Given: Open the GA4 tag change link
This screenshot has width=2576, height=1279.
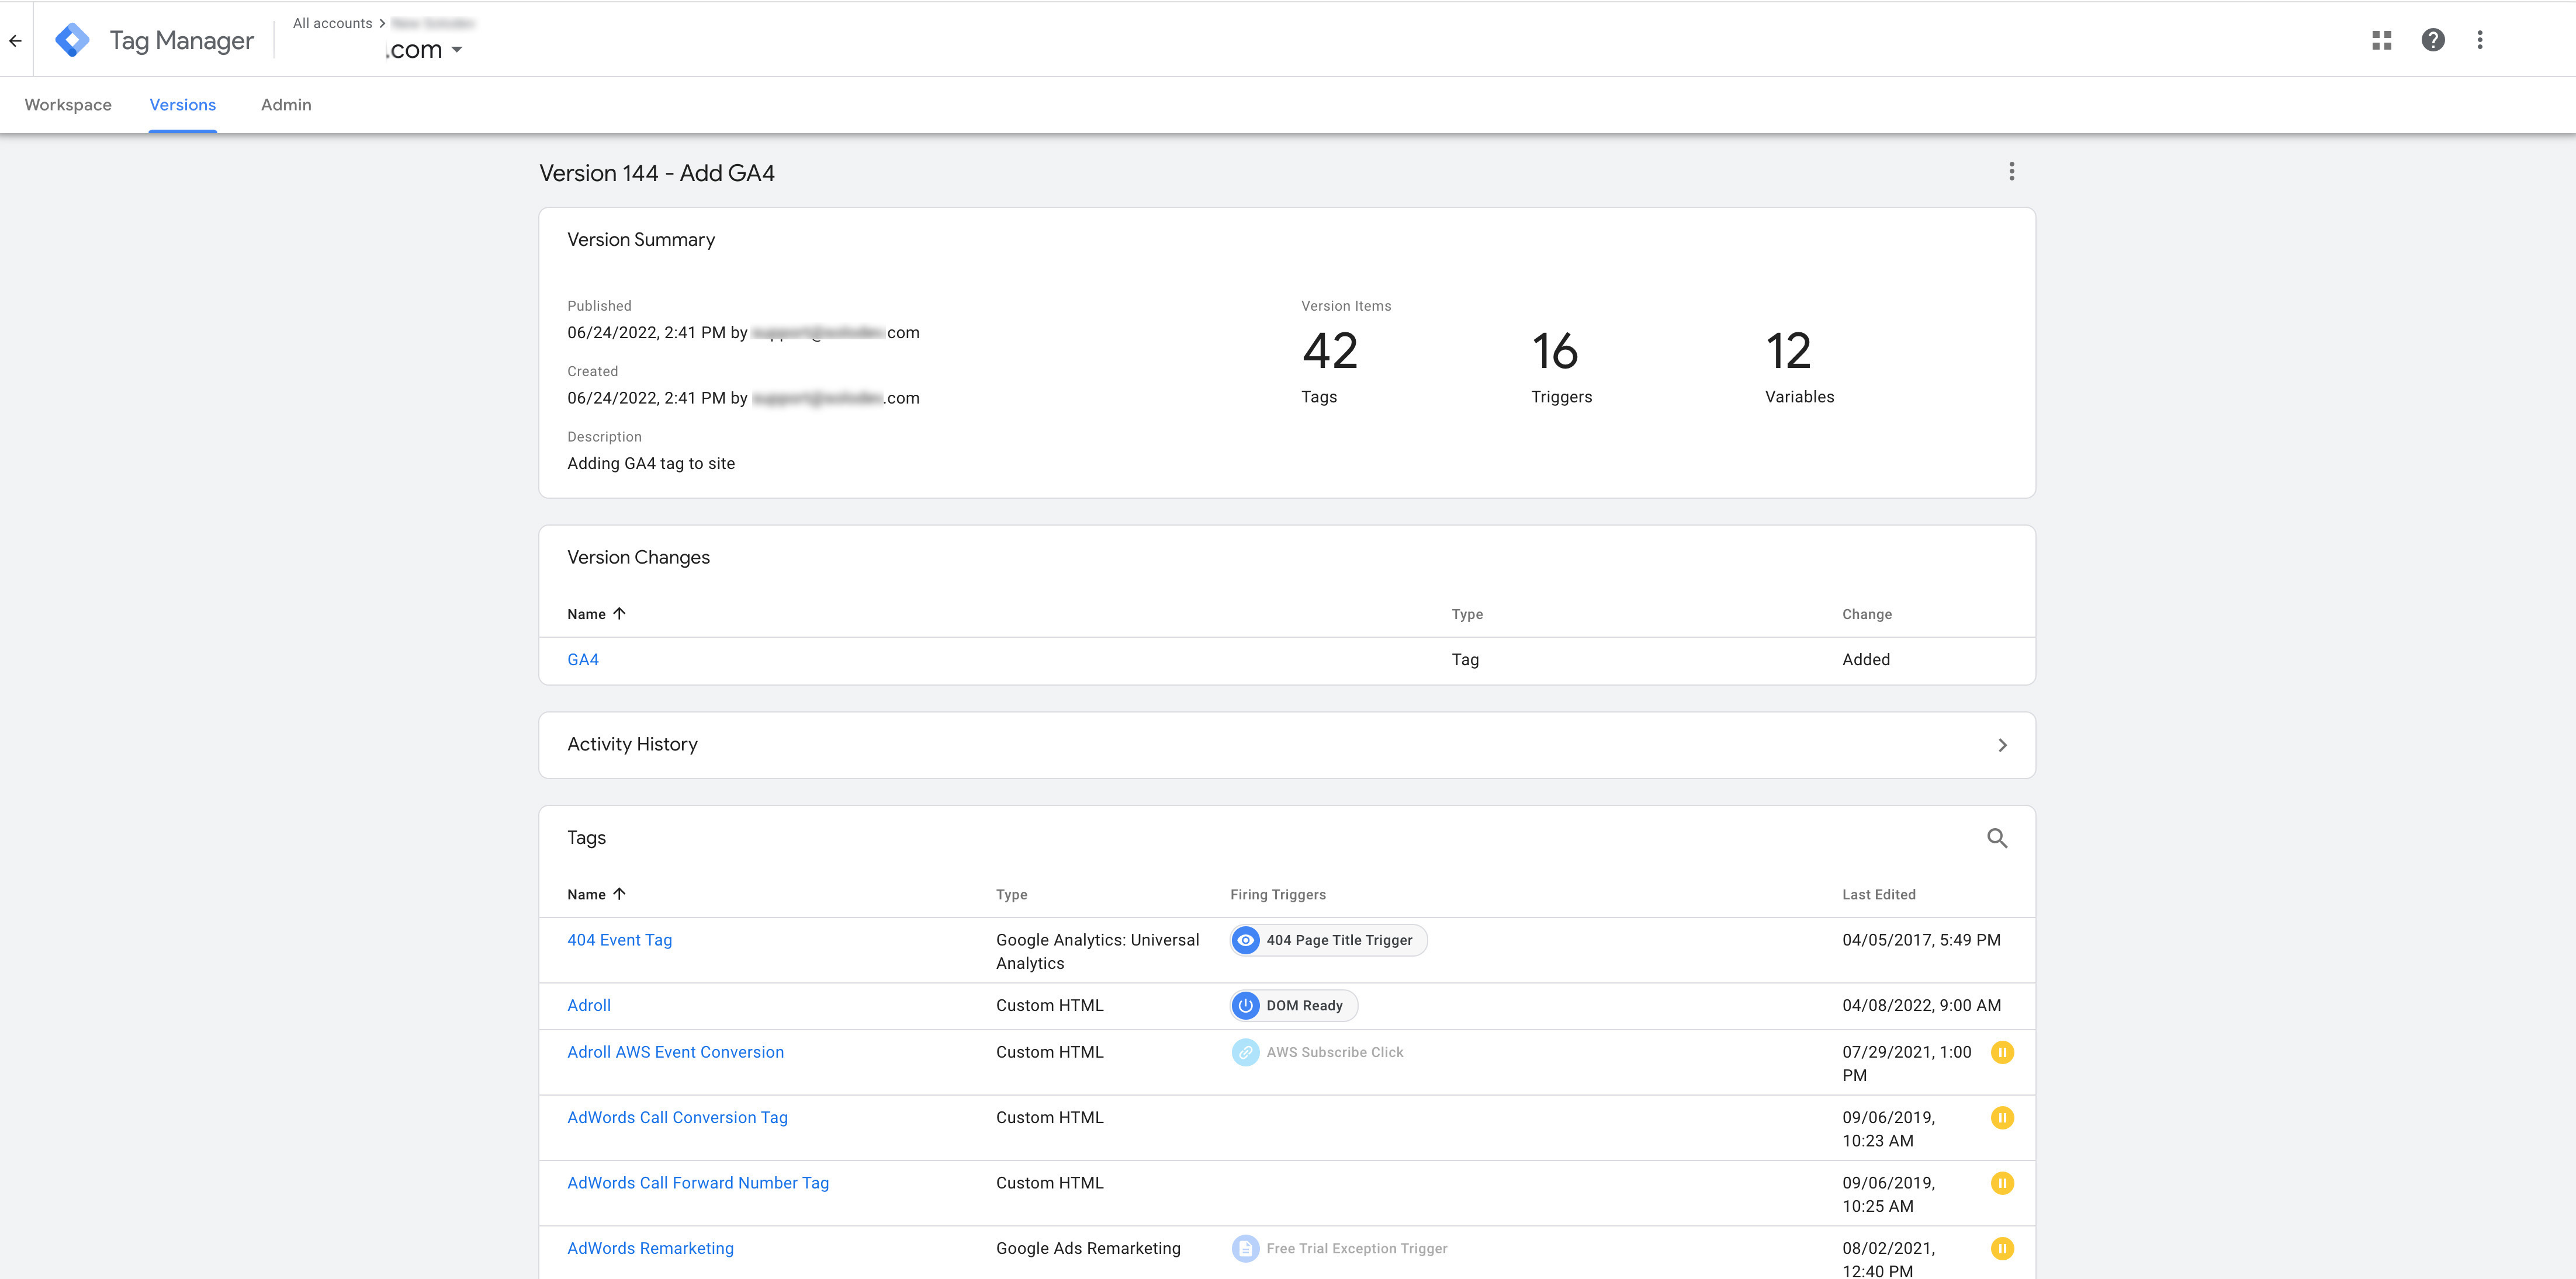Looking at the screenshot, I should (x=583, y=659).
